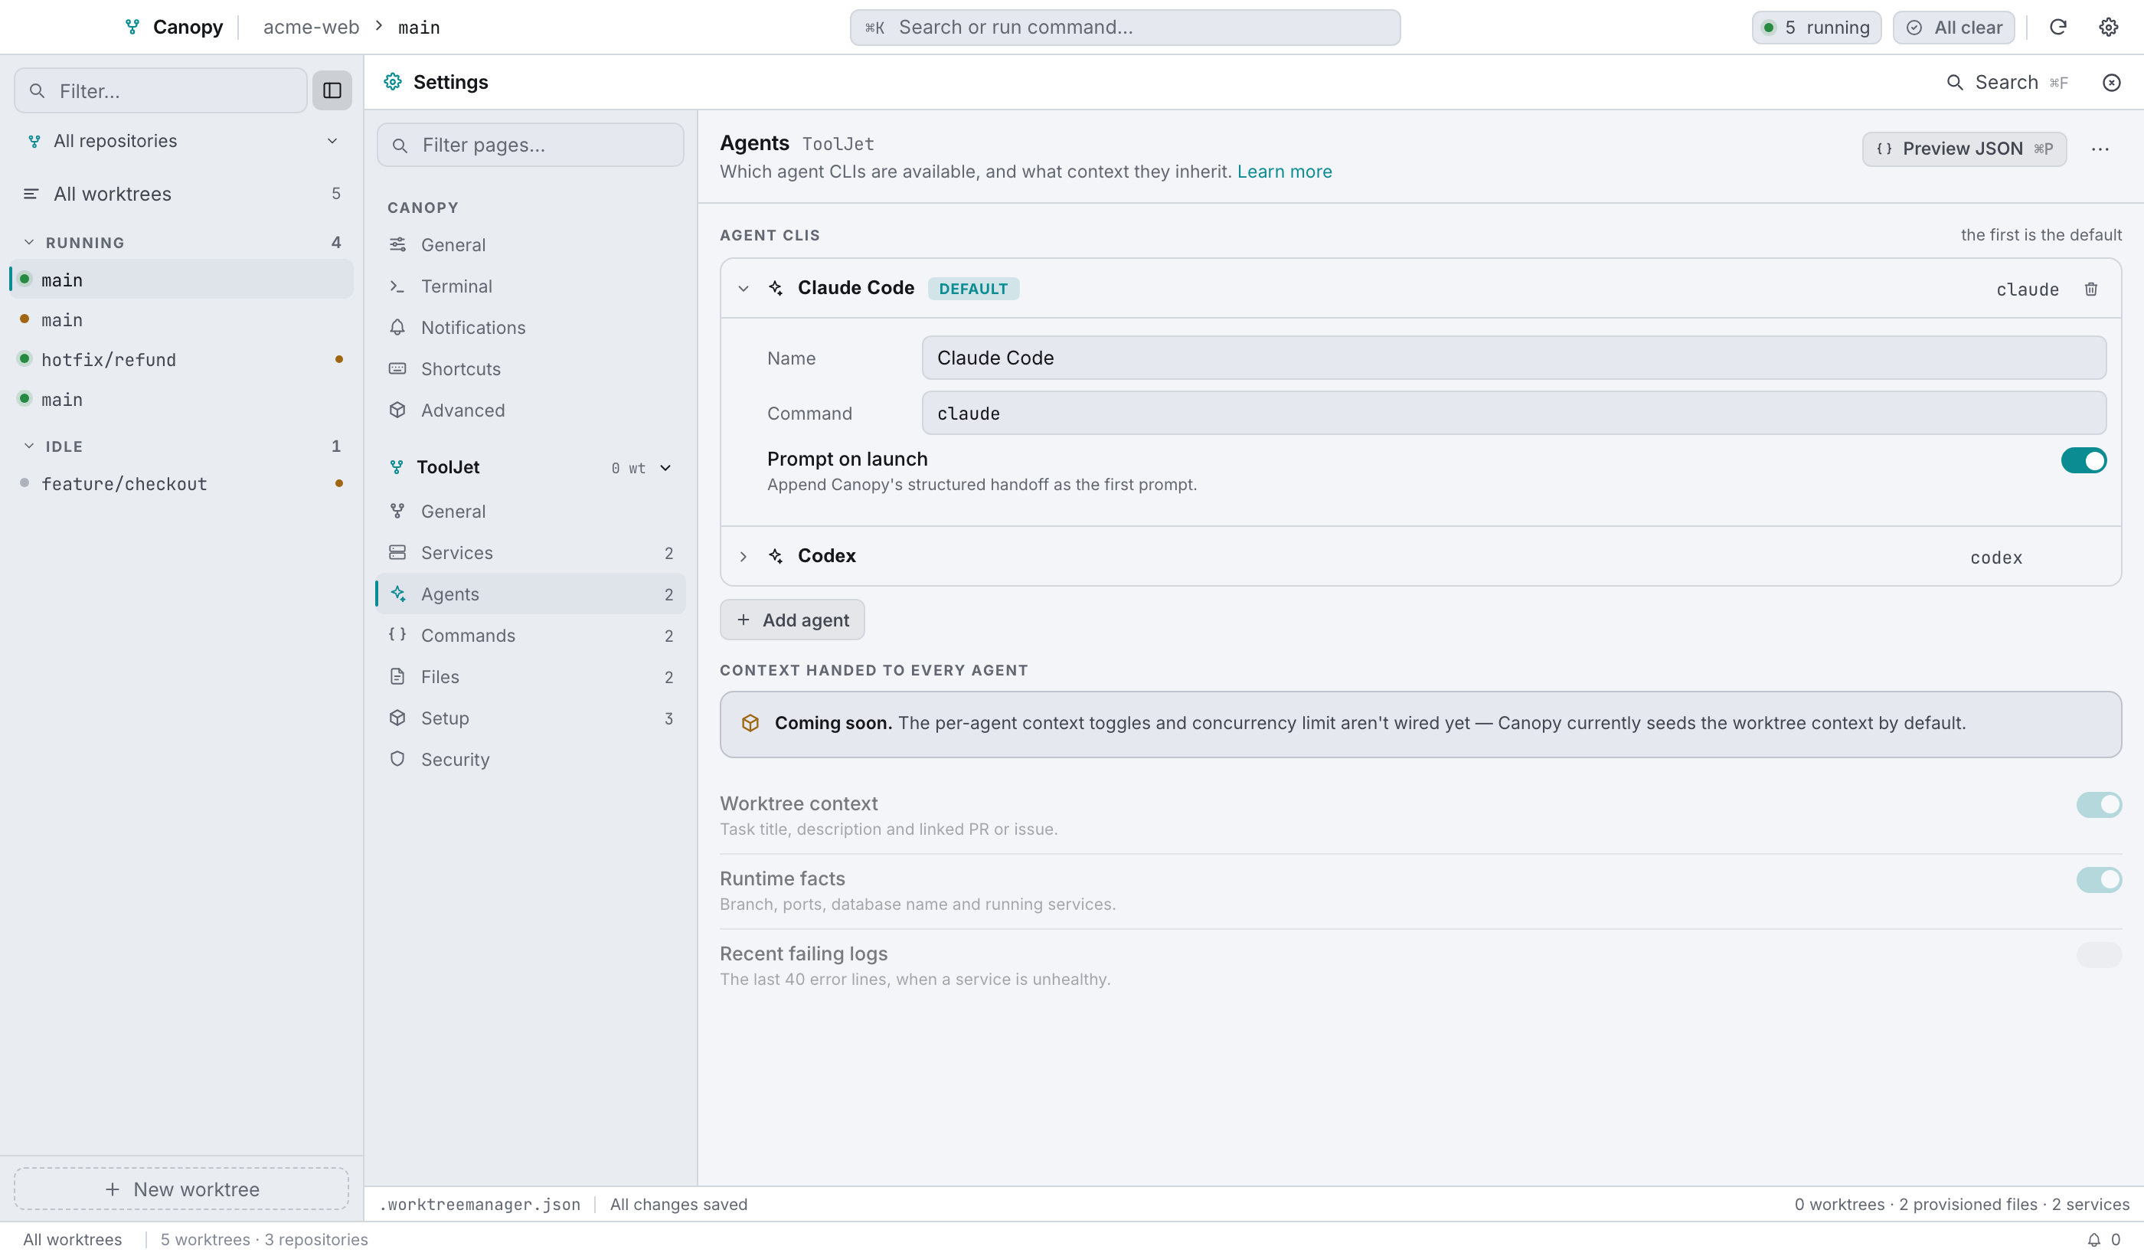Open the Services settings page
Viewport: 2144px width, 1256px height.
pos(531,552)
